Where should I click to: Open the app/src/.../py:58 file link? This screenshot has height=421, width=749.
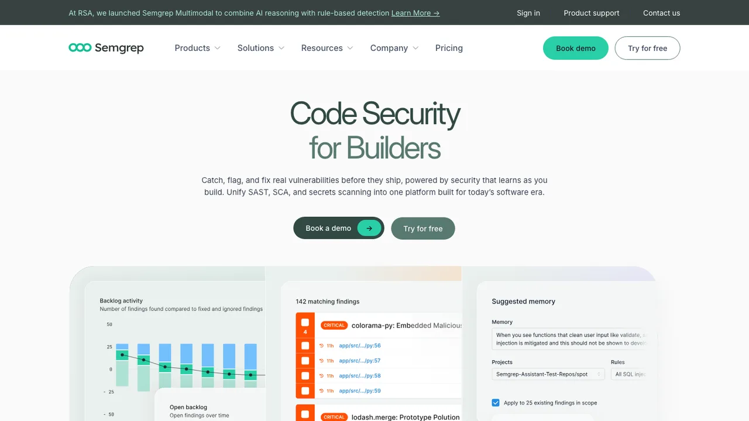pos(360,376)
